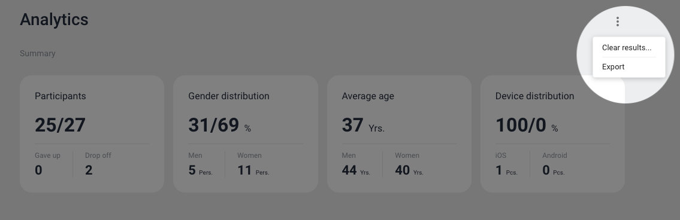Click the 37 Yrs. average age value
Screen dimensions: 680x220
[363, 125]
